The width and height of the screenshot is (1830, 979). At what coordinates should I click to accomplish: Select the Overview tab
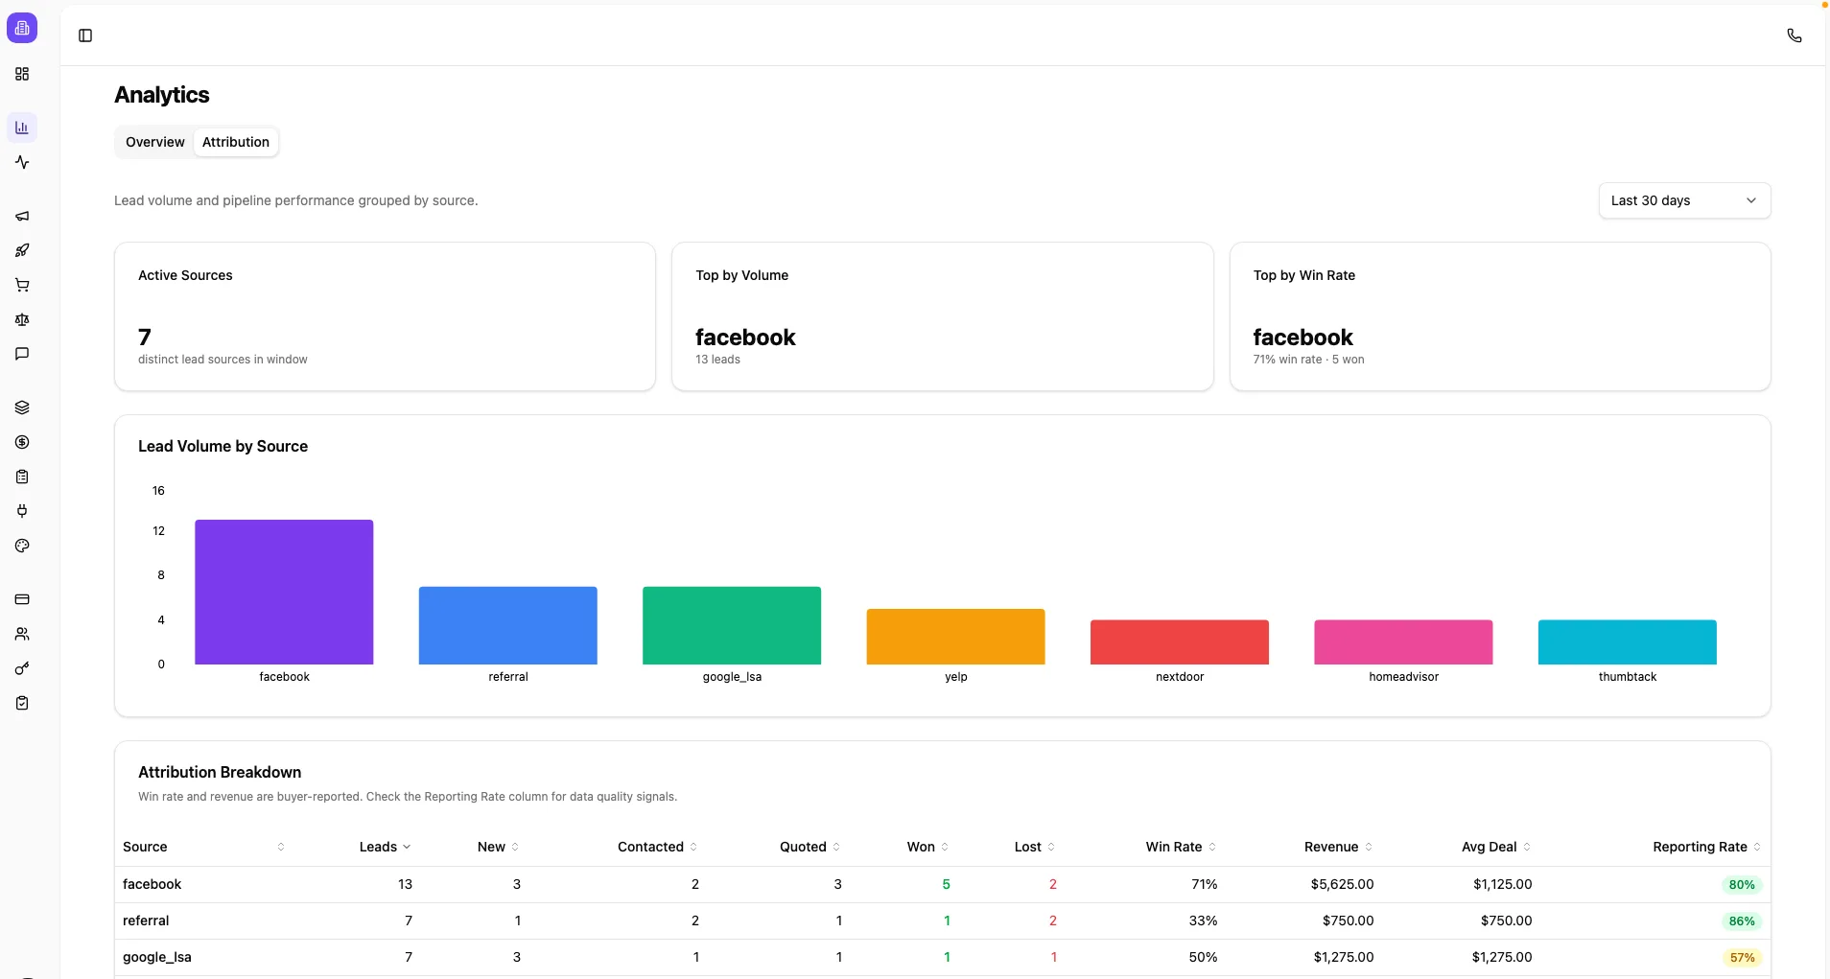(x=153, y=142)
